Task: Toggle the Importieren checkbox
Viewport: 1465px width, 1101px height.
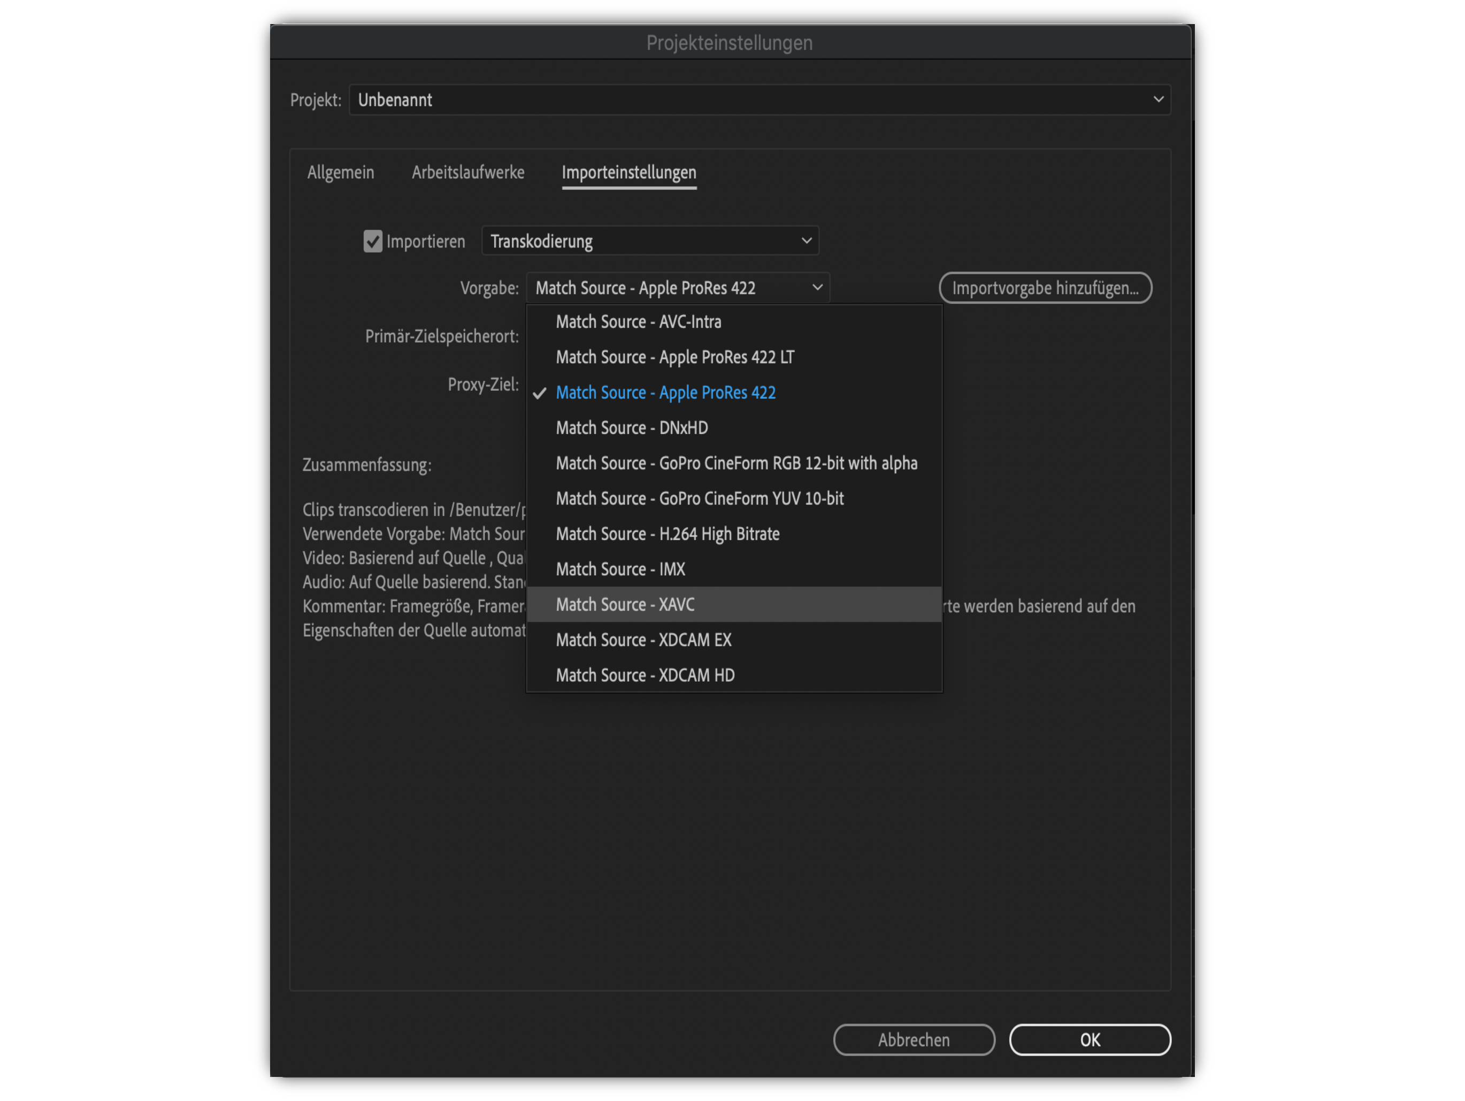Action: (x=373, y=242)
